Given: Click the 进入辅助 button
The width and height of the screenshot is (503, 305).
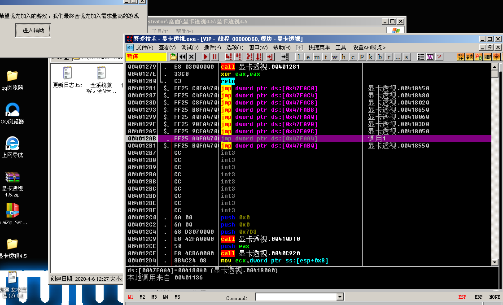Looking at the screenshot, I should (33, 30).
